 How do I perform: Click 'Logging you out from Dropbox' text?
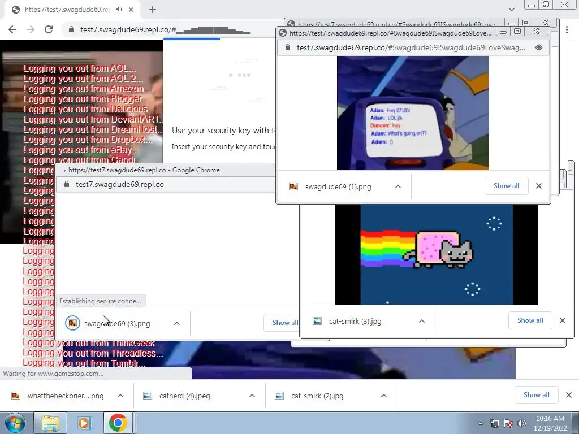pos(88,140)
